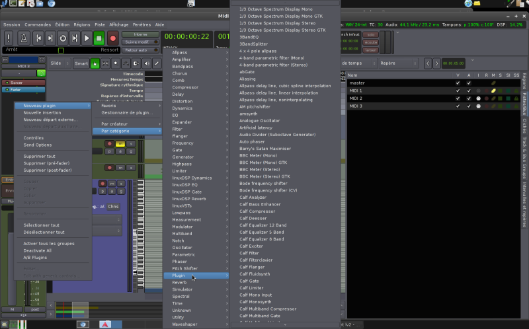Screen dimensions: 529x329
Task: Toggle record enable dot for MIDI 2 row
Action: point(486,98)
